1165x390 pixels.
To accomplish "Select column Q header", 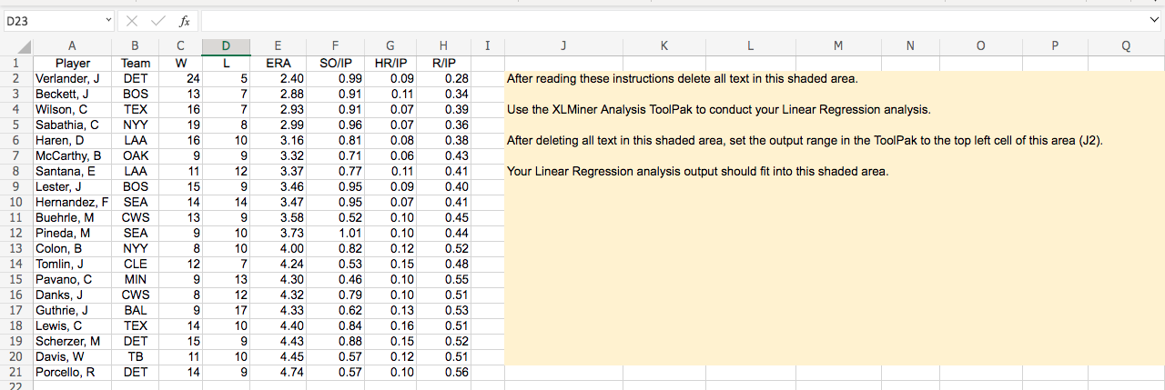I will click(1126, 46).
